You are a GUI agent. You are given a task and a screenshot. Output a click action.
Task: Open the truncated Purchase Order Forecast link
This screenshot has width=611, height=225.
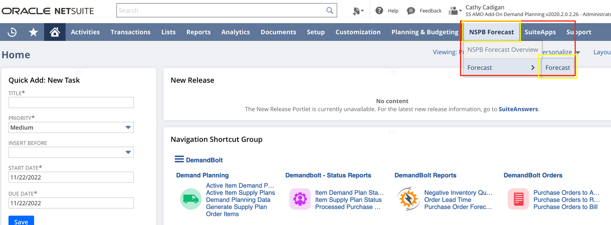point(458,207)
